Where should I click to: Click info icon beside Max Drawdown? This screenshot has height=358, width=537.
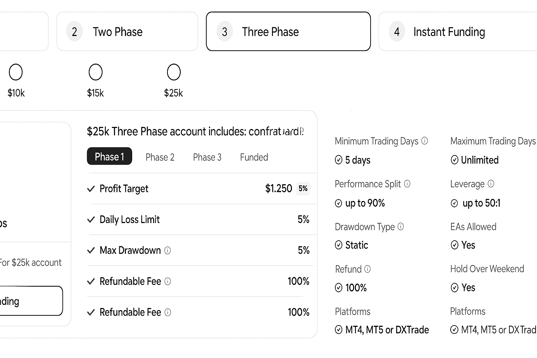pyautogui.click(x=167, y=250)
